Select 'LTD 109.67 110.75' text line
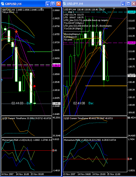 click(74, 18)
